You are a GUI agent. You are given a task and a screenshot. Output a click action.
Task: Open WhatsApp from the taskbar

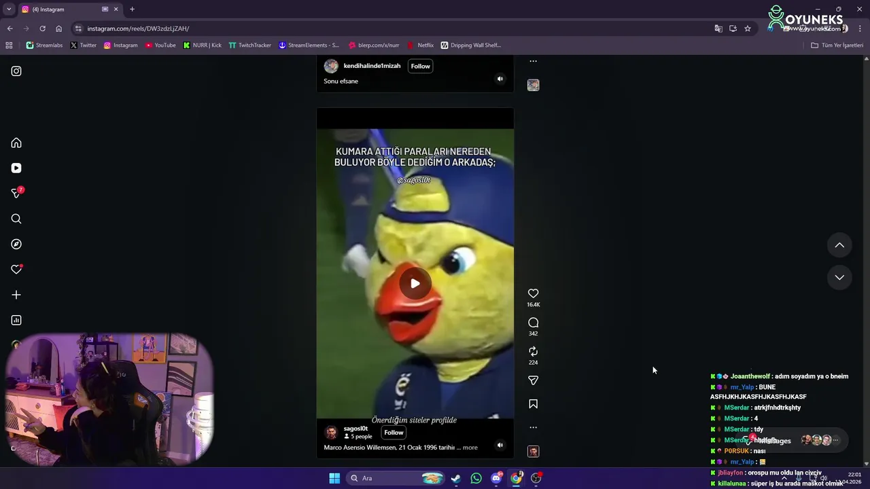(x=476, y=478)
